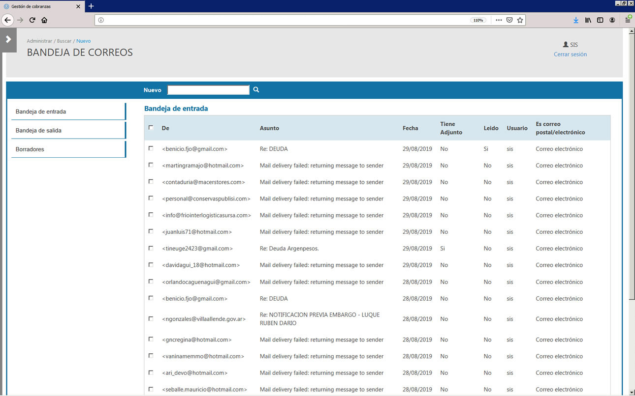Check the gncregina@hotmail.com row checkbox

coord(151,339)
